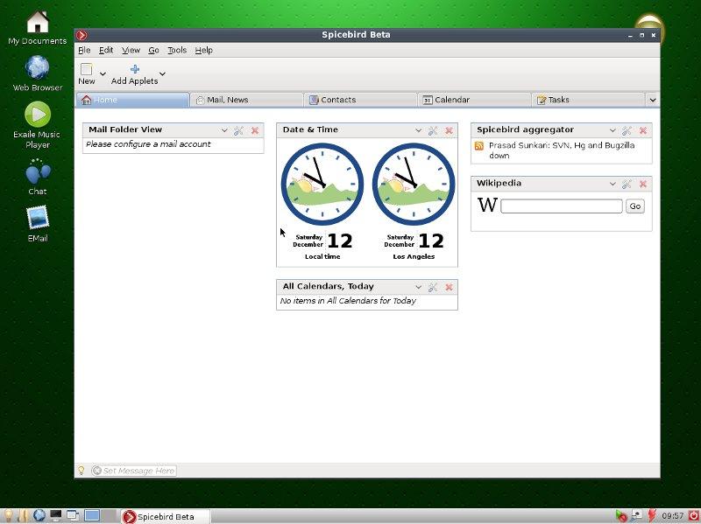Click 'No items in All Calendars for Today'

pyautogui.click(x=348, y=301)
